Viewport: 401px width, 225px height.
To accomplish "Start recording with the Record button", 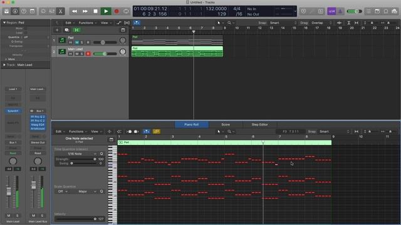I will [117, 11].
